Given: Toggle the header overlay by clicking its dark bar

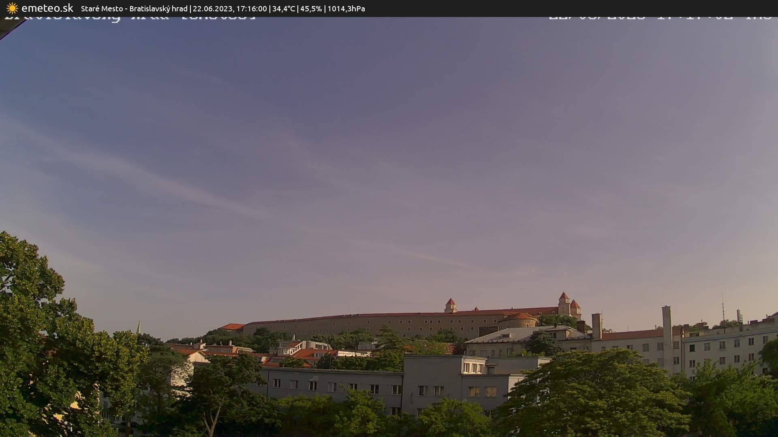Looking at the screenshot, I should click(486, 8).
